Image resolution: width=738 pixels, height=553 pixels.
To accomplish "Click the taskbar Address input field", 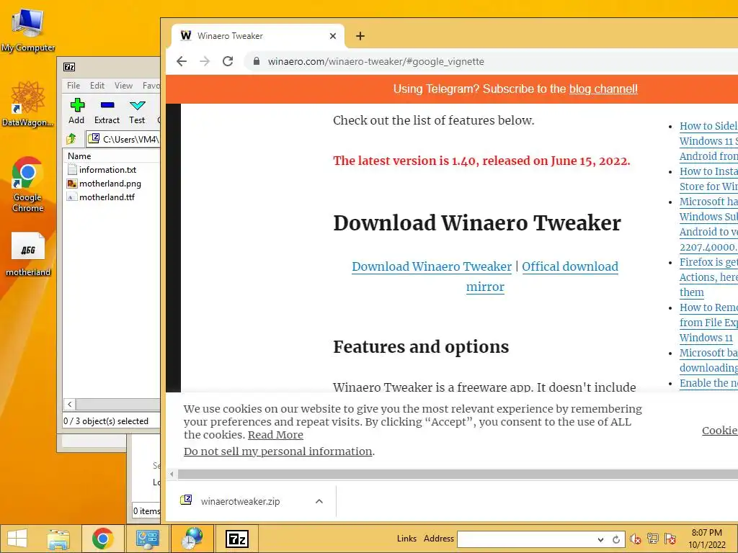I will pyautogui.click(x=526, y=539).
